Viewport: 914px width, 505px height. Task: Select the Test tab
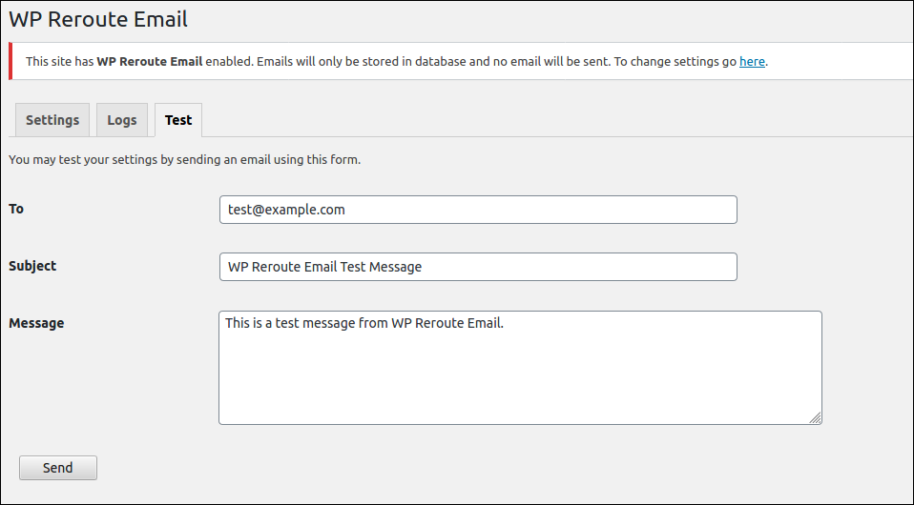coord(178,120)
